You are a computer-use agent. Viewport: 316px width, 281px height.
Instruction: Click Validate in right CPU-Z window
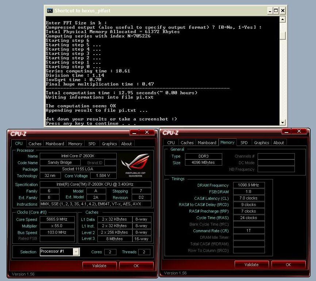(251, 265)
